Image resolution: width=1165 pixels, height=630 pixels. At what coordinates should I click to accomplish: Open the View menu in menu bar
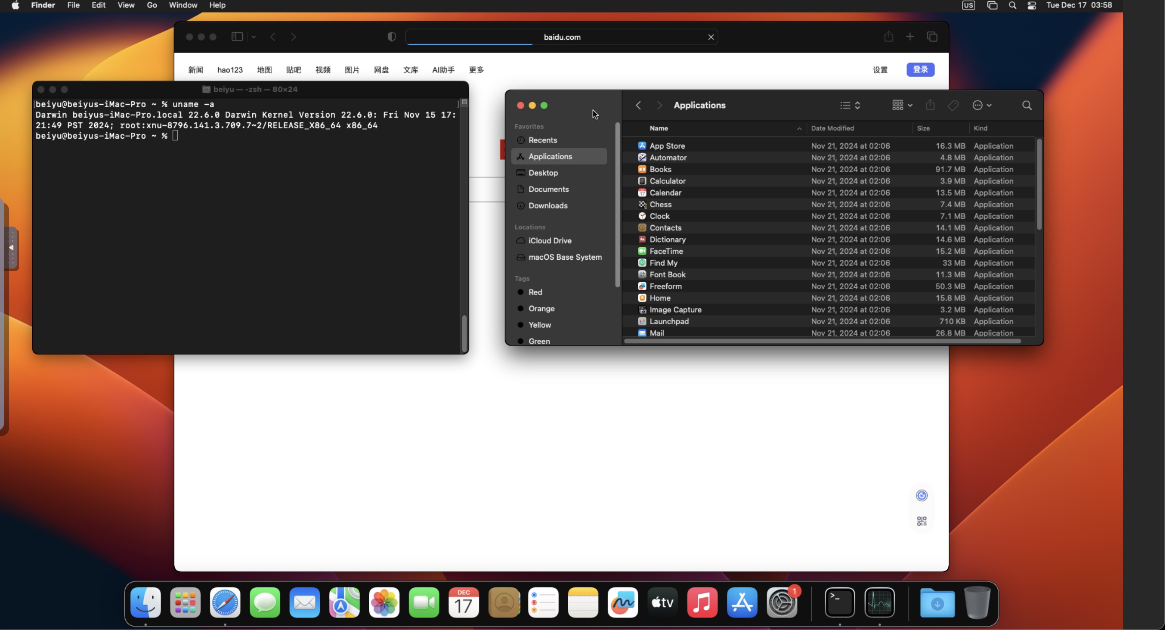tap(126, 5)
